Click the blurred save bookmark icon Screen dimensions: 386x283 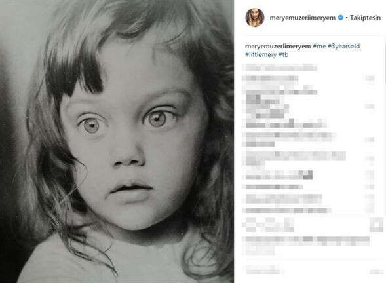tap(376, 225)
